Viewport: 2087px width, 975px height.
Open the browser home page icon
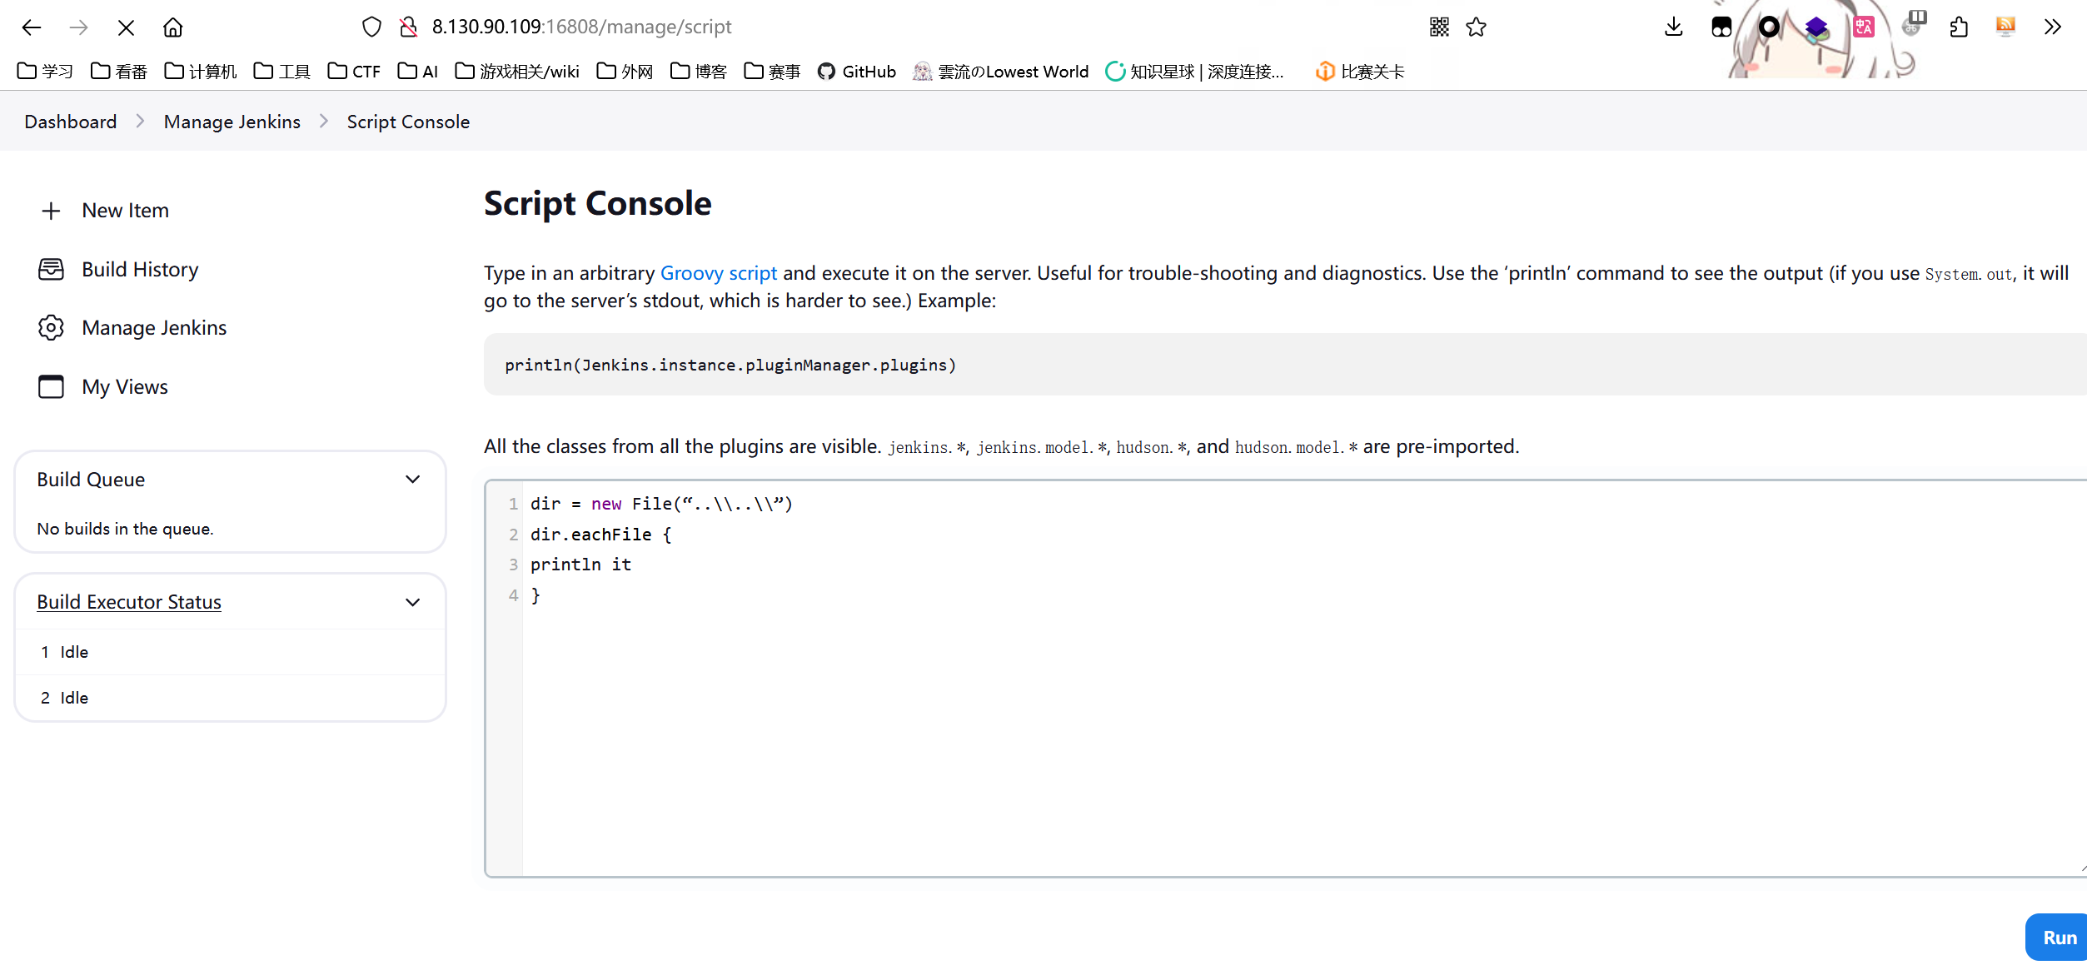(x=173, y=27)
